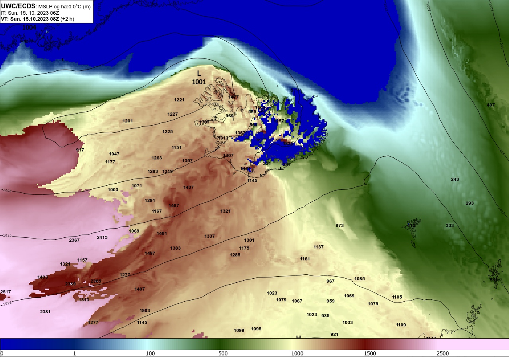Click the height value 1099
Viewport: 509px width, 357px height.
pos(239,330)
